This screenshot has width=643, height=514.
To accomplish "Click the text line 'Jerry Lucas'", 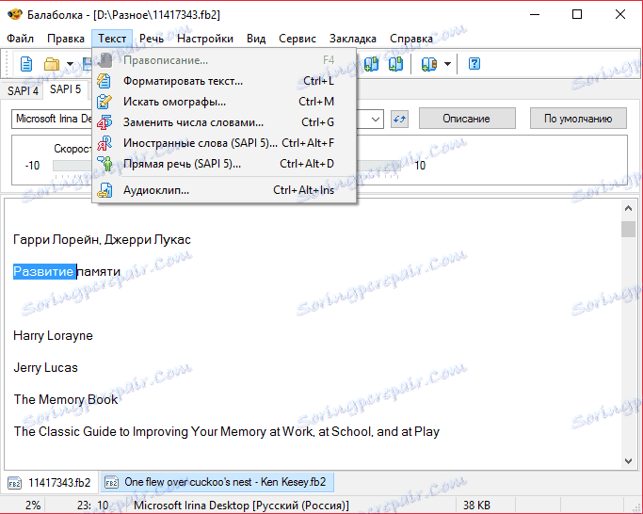I will [x=45, y=367].
